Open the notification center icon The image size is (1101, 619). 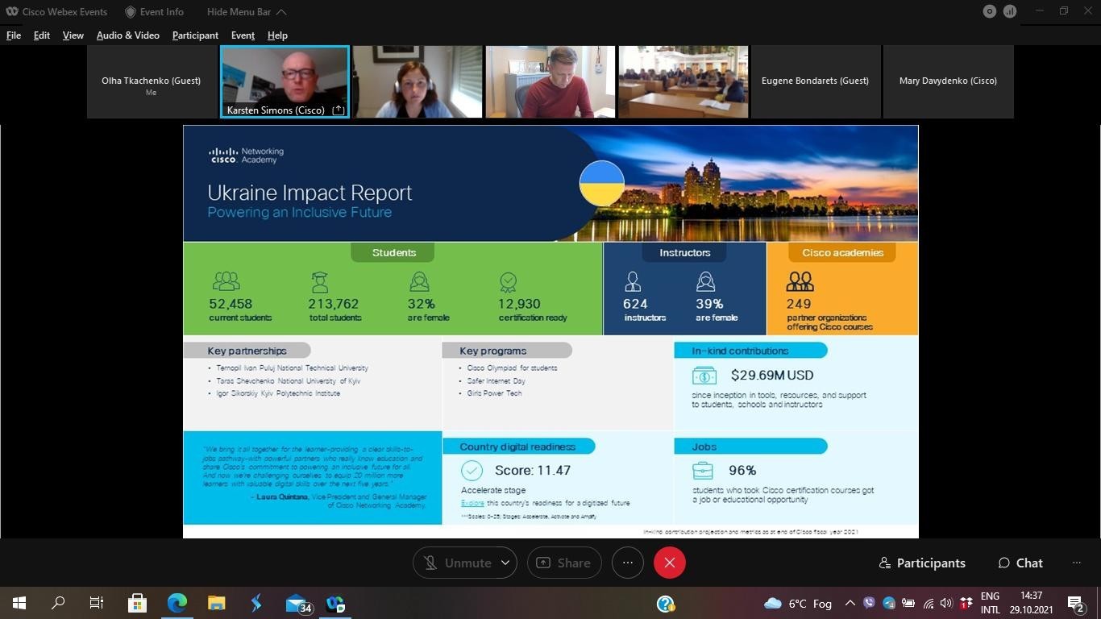point(1075,603)
